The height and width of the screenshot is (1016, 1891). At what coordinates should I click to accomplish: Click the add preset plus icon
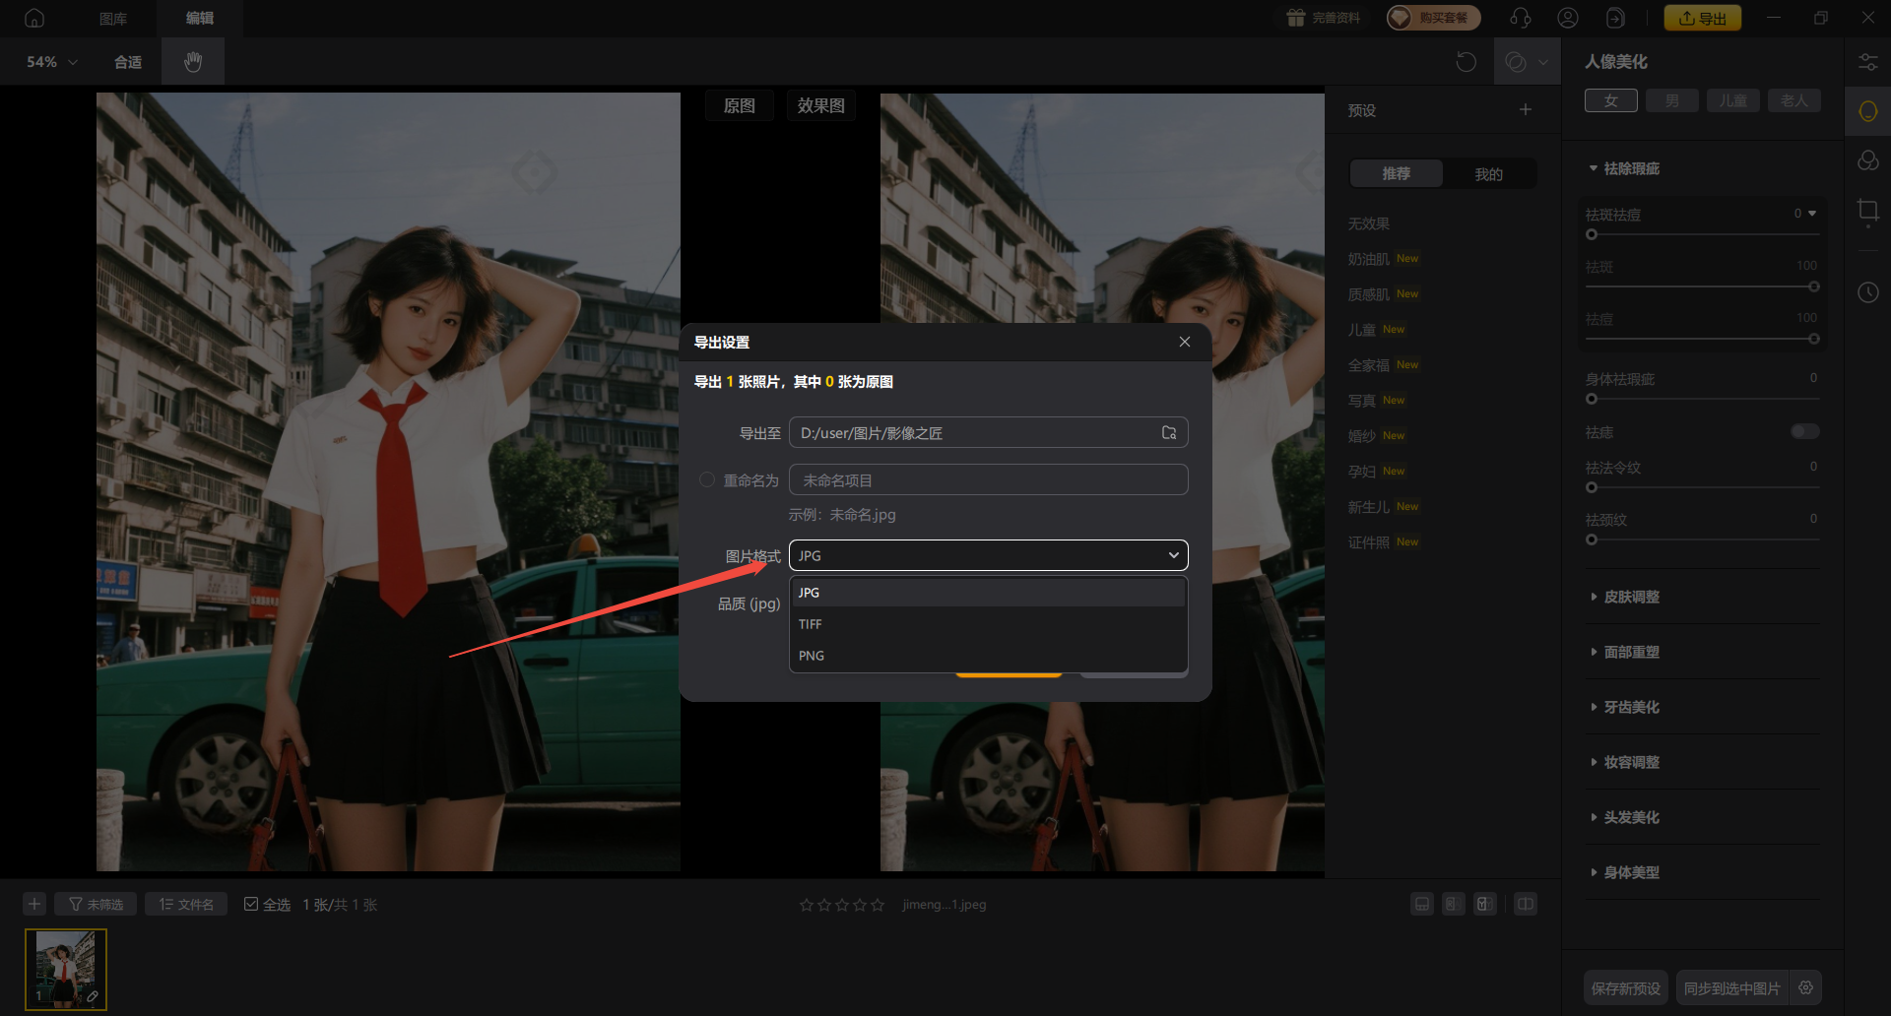click(1526, 110)
